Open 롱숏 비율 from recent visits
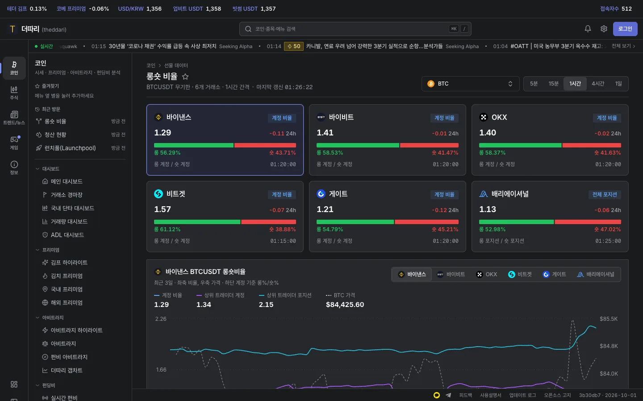Image resolution: width=643 pixels, height=401 pixels. (80, 121)
